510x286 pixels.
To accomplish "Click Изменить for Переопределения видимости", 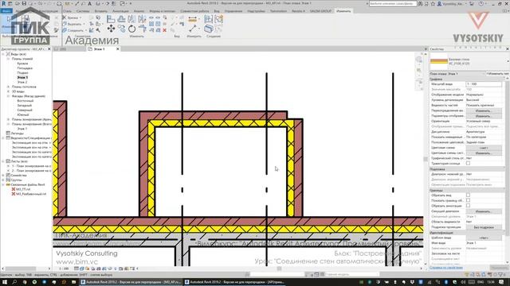I will (x=484, y=110).
